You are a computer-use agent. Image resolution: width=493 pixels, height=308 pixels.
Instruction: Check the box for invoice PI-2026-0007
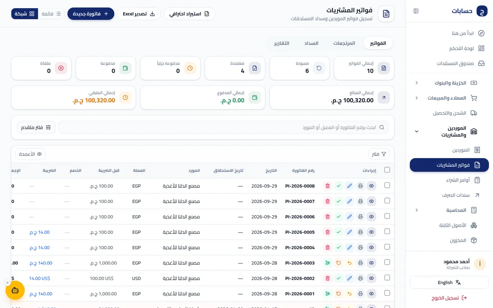click(x=387, y=201)
